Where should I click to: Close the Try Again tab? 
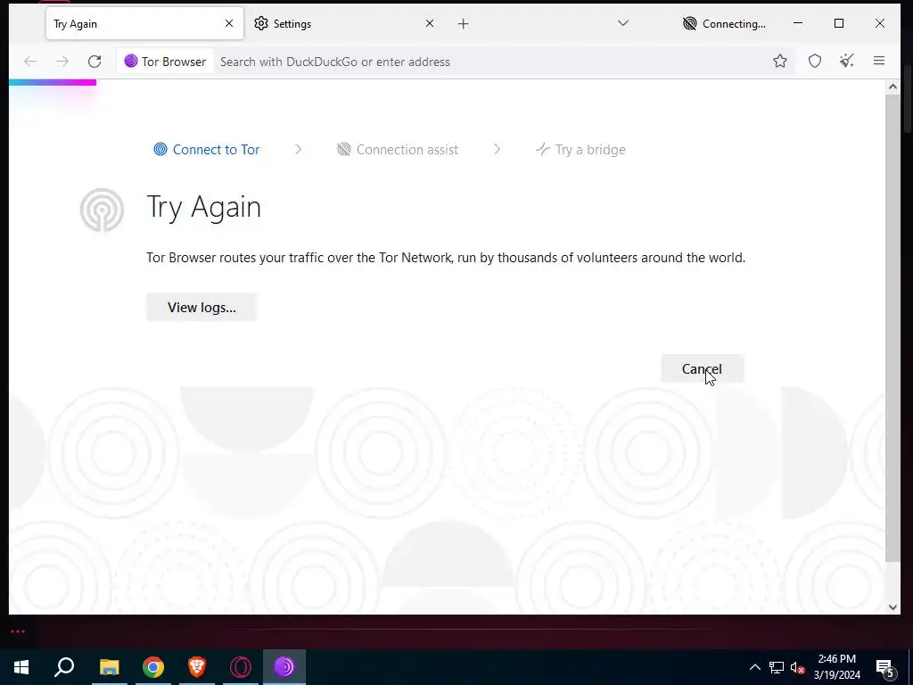229,23
